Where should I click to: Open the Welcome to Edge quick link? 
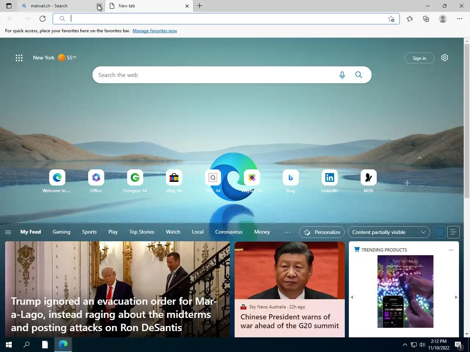[x=57, y=181]
